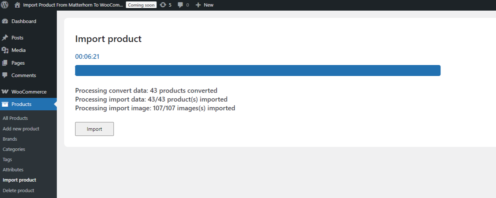
Task: Click the '43/43 product(s) imported' line
Action: 151,99
